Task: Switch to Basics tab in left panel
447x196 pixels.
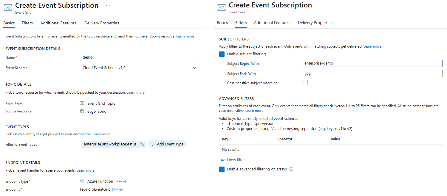Action: 9,23
